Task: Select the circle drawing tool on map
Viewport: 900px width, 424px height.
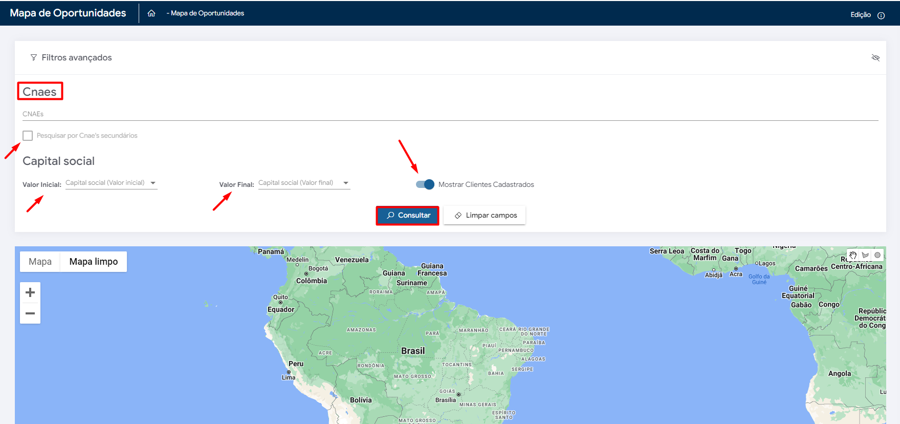Action: tap(877, 255)
